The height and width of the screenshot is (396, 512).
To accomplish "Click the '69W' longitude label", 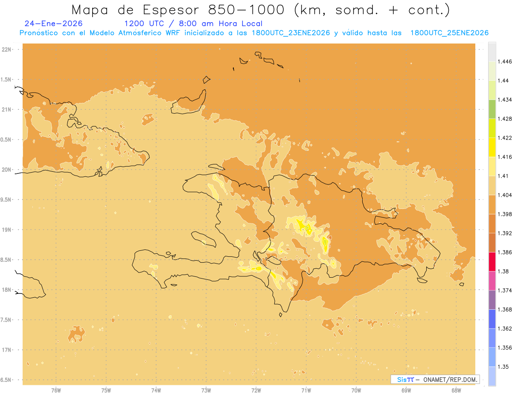I will pyautogui.click(x=406, y=391).
